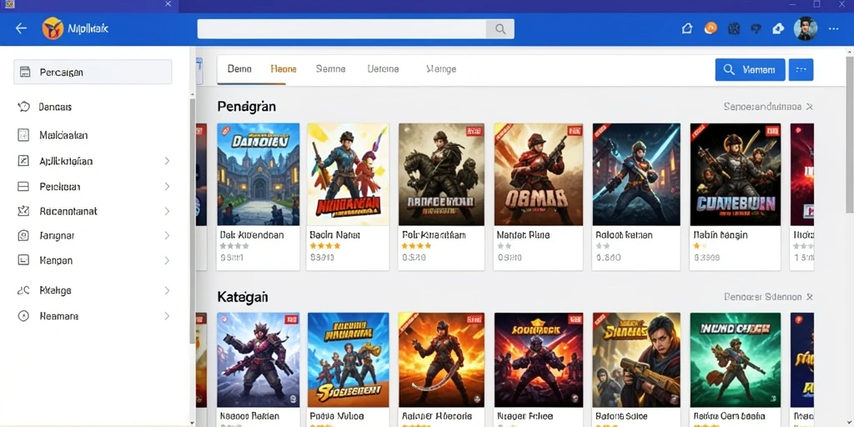Click the main content vertical scrollbar
The width and height of the screenshot is (854, 427).
(850, 133)
